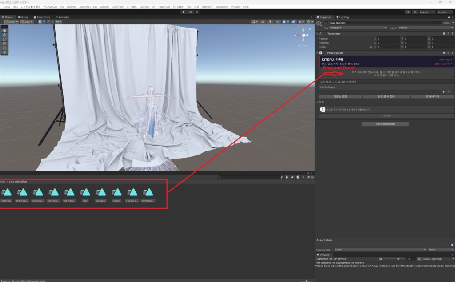Open the Layer Default dropdown

pyautogui.click(x=425, y=28)
